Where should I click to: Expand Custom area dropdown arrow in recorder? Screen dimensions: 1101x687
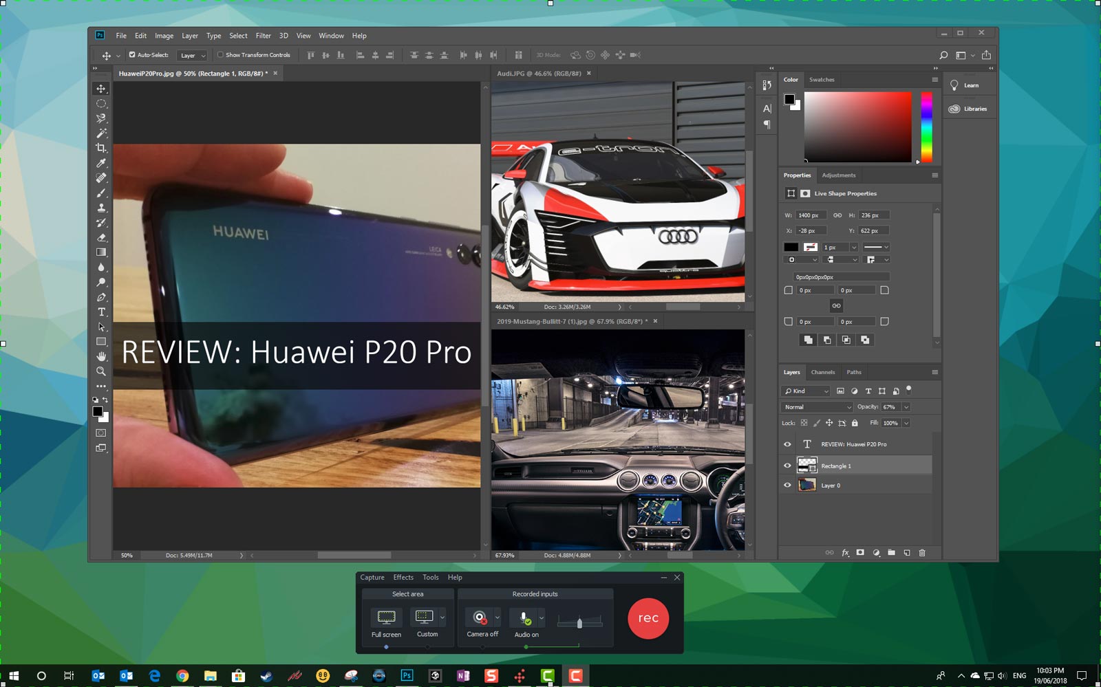[442, 618]
